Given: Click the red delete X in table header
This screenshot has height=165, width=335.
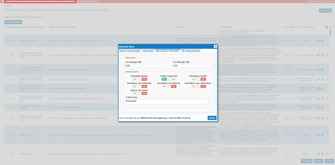Looking at the screenshot, I should tap(326, 27).
